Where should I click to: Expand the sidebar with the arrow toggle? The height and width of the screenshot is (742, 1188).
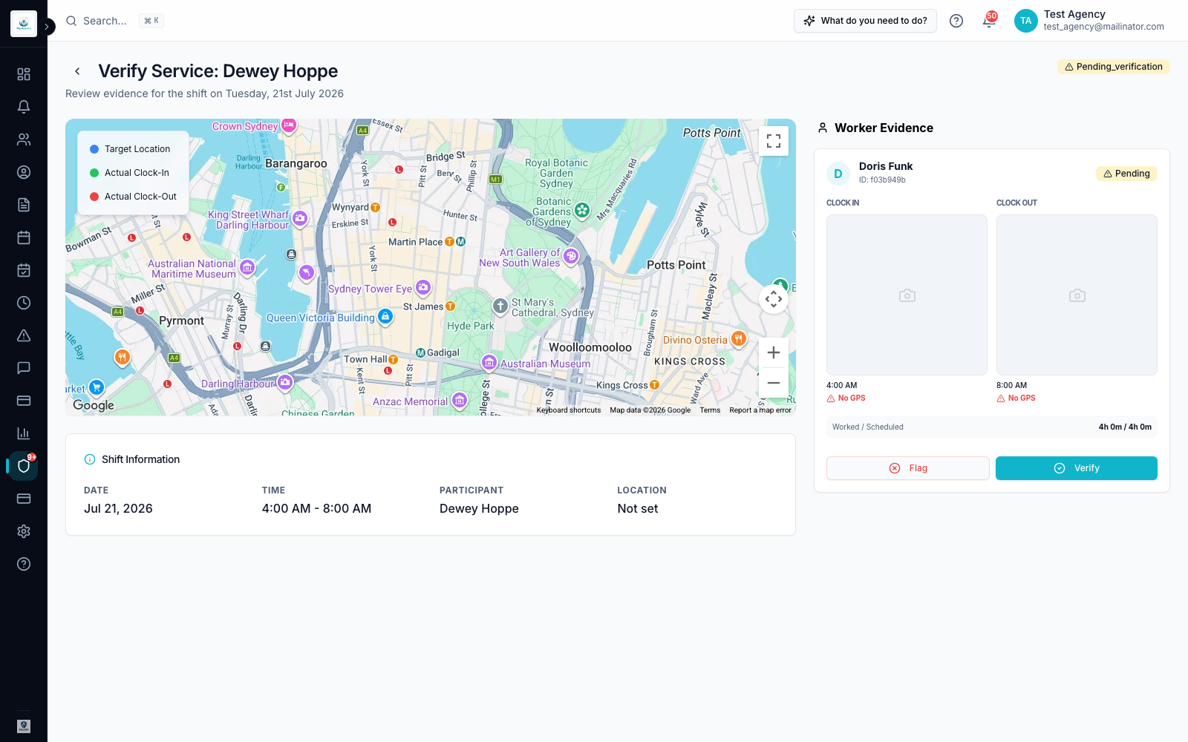click(x=47, y=27)
